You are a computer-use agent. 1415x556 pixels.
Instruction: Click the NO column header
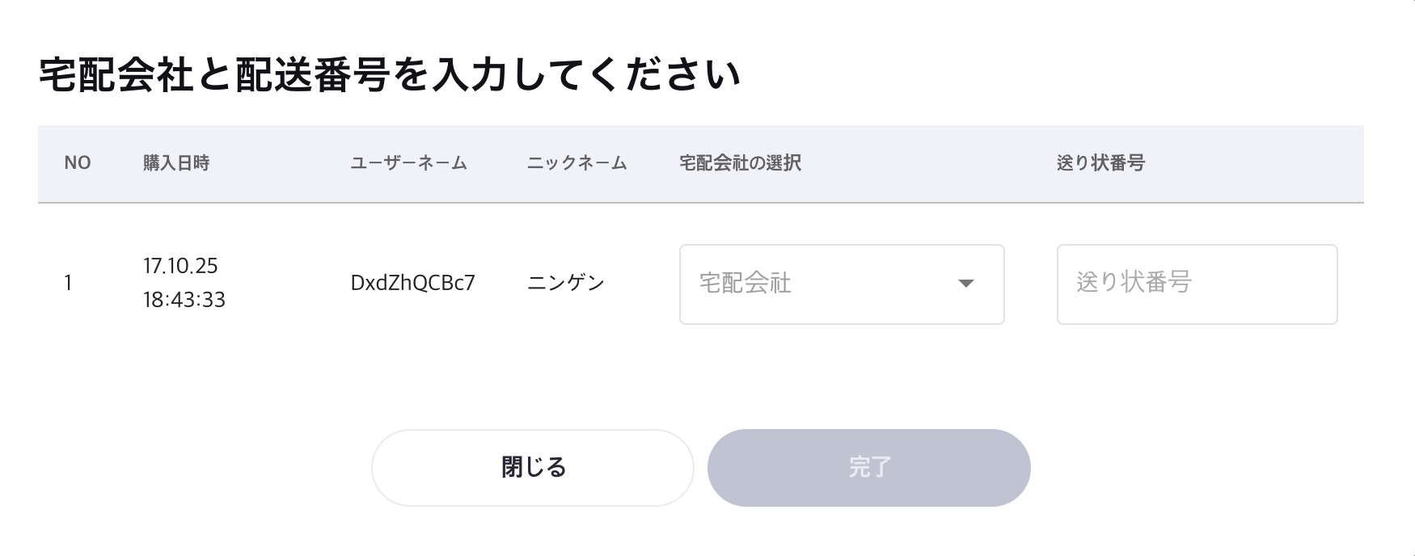point(76,162)
